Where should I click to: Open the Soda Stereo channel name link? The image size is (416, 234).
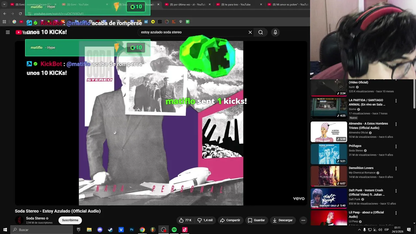coord(35,218)
